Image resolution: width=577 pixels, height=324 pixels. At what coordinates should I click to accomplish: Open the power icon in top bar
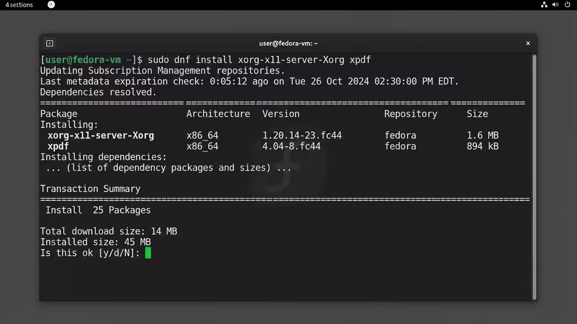[567, 4]
